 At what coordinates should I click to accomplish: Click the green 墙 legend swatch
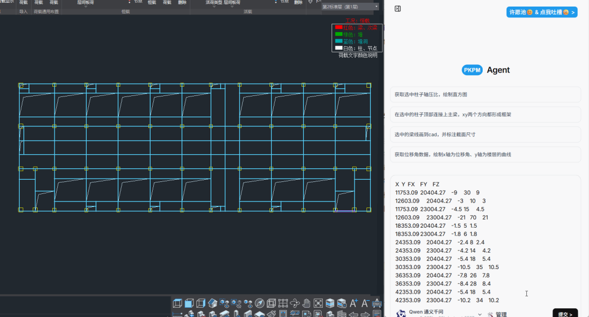pyautogui.click(x=339, y=34)
